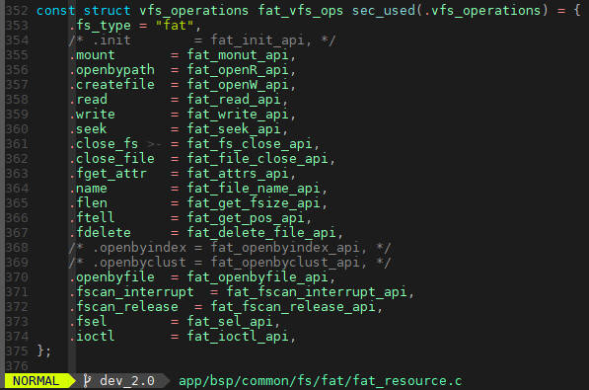
Task: Click the NORMAL mode indicator
Action: coord(37,380)
